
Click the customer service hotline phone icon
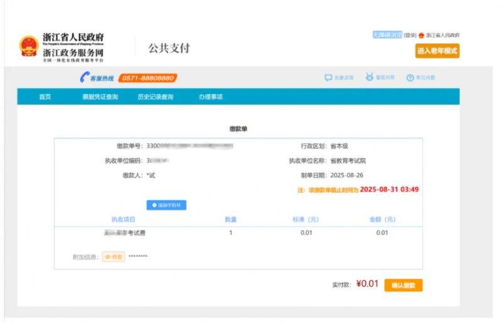[x=84, y=78]
